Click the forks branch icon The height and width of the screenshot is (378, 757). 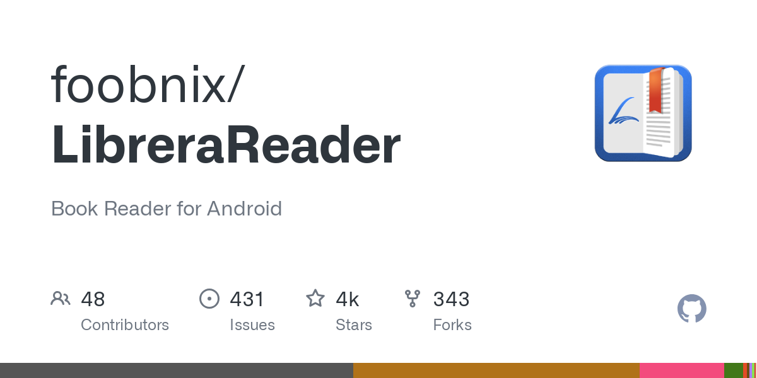pyautogui.click(x=413, y=299)
